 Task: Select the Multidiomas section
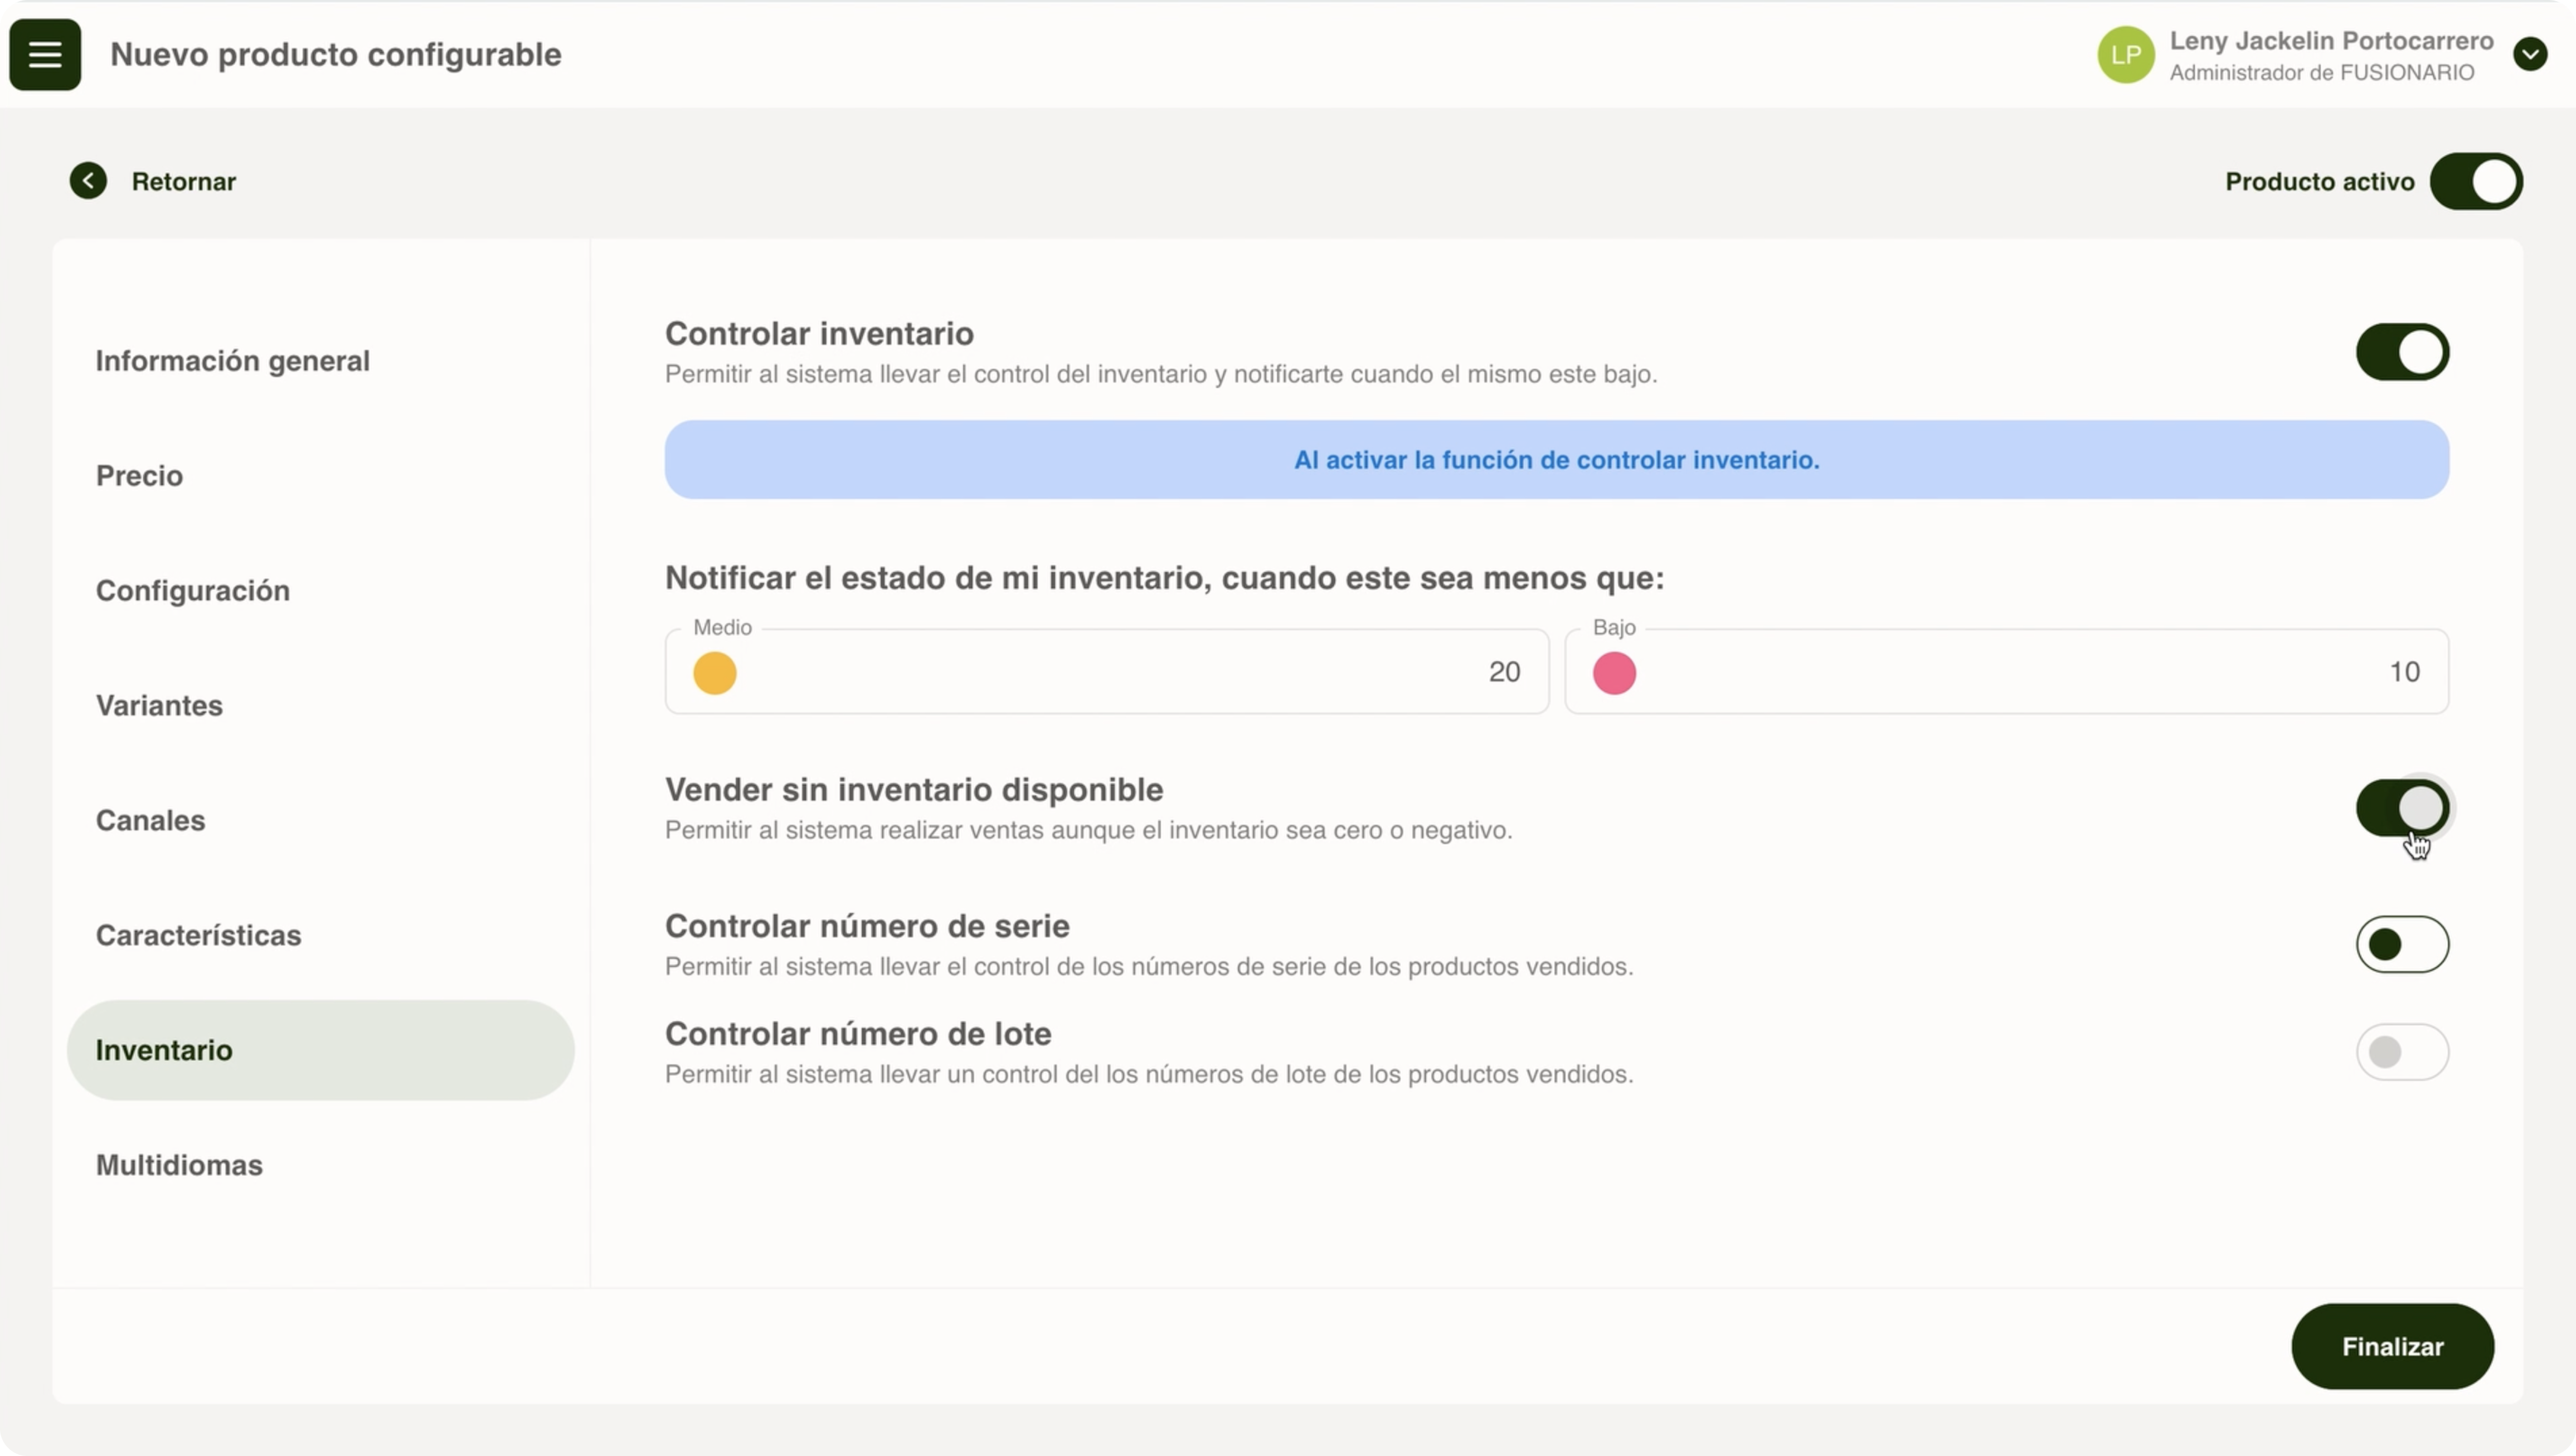pos(179,1165)
